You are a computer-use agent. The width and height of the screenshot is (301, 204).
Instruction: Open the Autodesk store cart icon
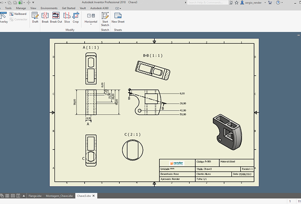(269, 3)
